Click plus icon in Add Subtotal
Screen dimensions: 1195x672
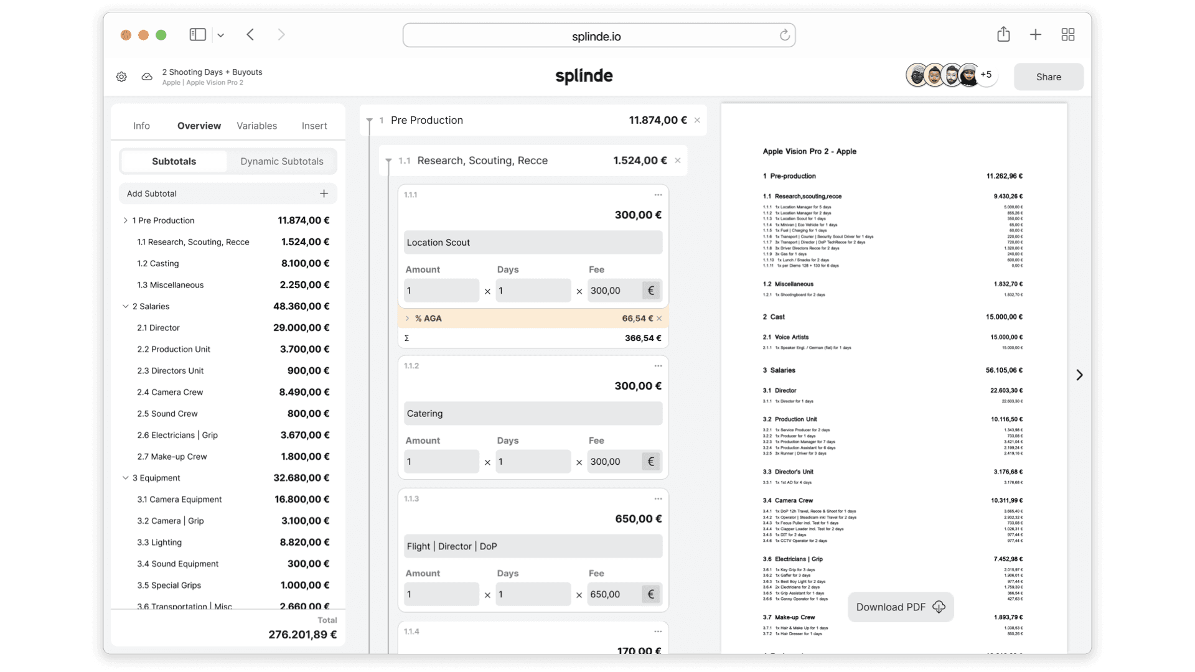[x=324, y=194]
